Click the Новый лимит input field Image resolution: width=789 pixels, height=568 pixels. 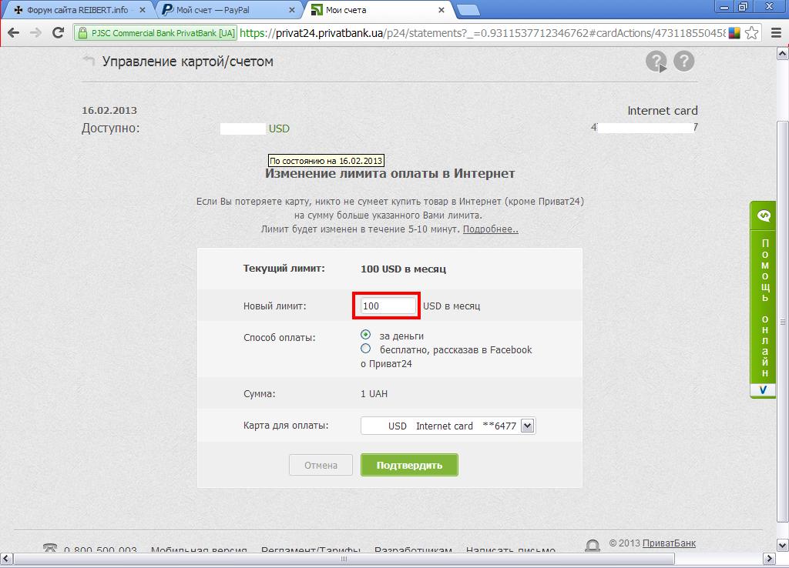point(388,306)
